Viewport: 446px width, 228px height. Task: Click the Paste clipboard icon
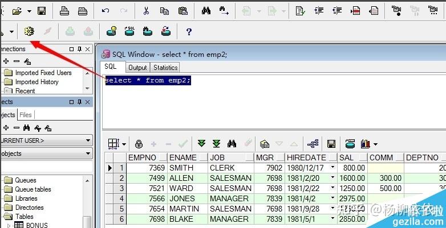coord(183,11)
